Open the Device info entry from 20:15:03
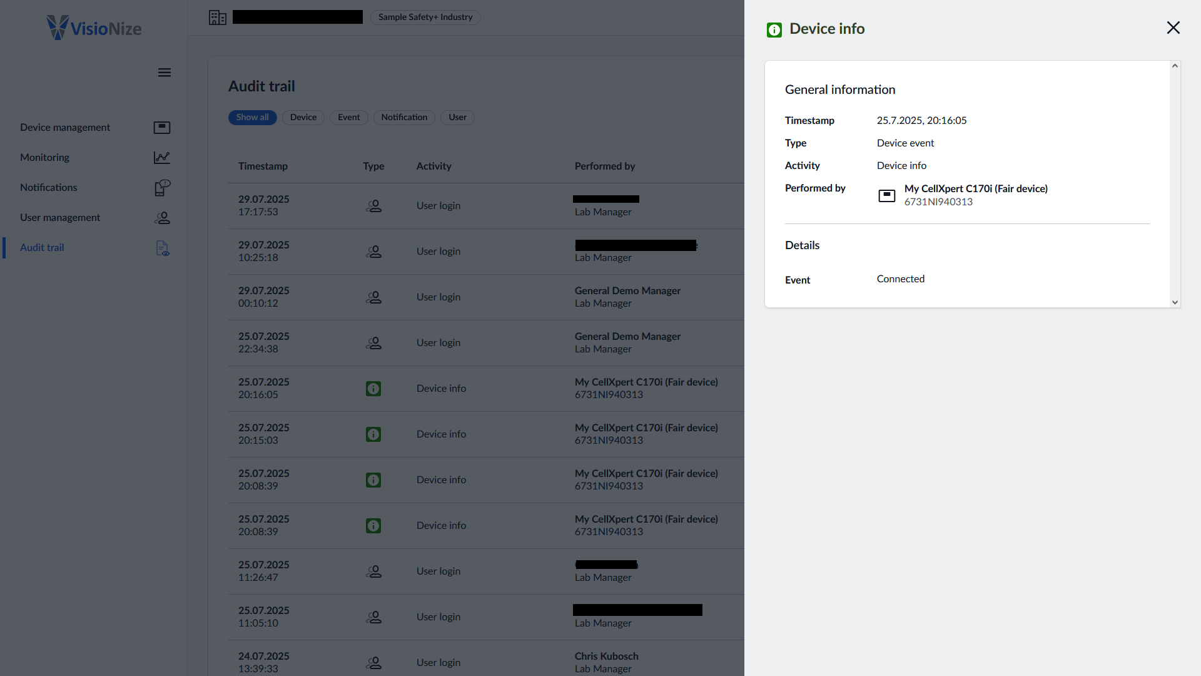The height and width of the screenshot is (676, 1201). (x=440, y=434)
